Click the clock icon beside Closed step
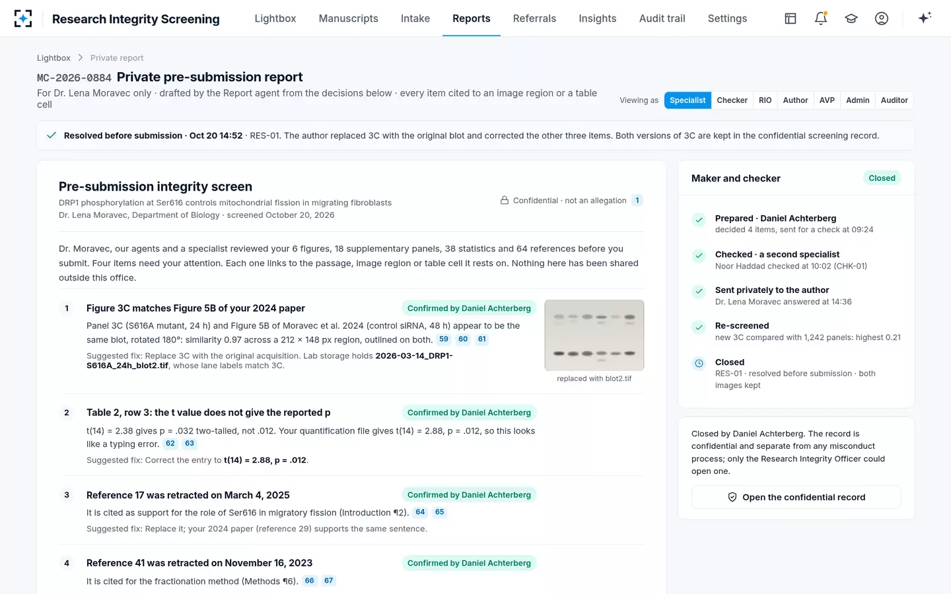The image size is (951, 594). coord(699,363)
